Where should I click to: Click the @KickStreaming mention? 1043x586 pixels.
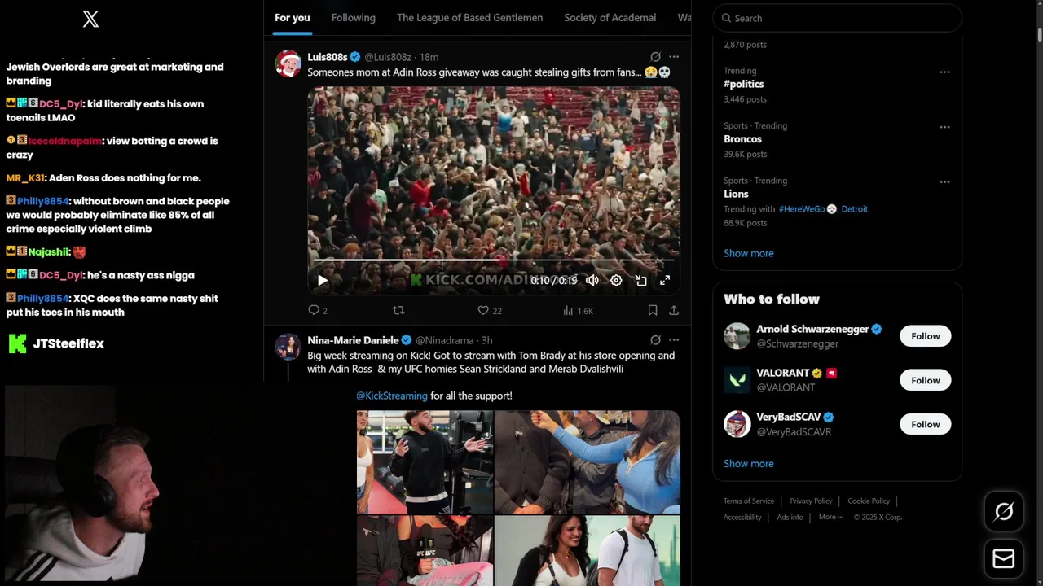[x=392, y=396]
